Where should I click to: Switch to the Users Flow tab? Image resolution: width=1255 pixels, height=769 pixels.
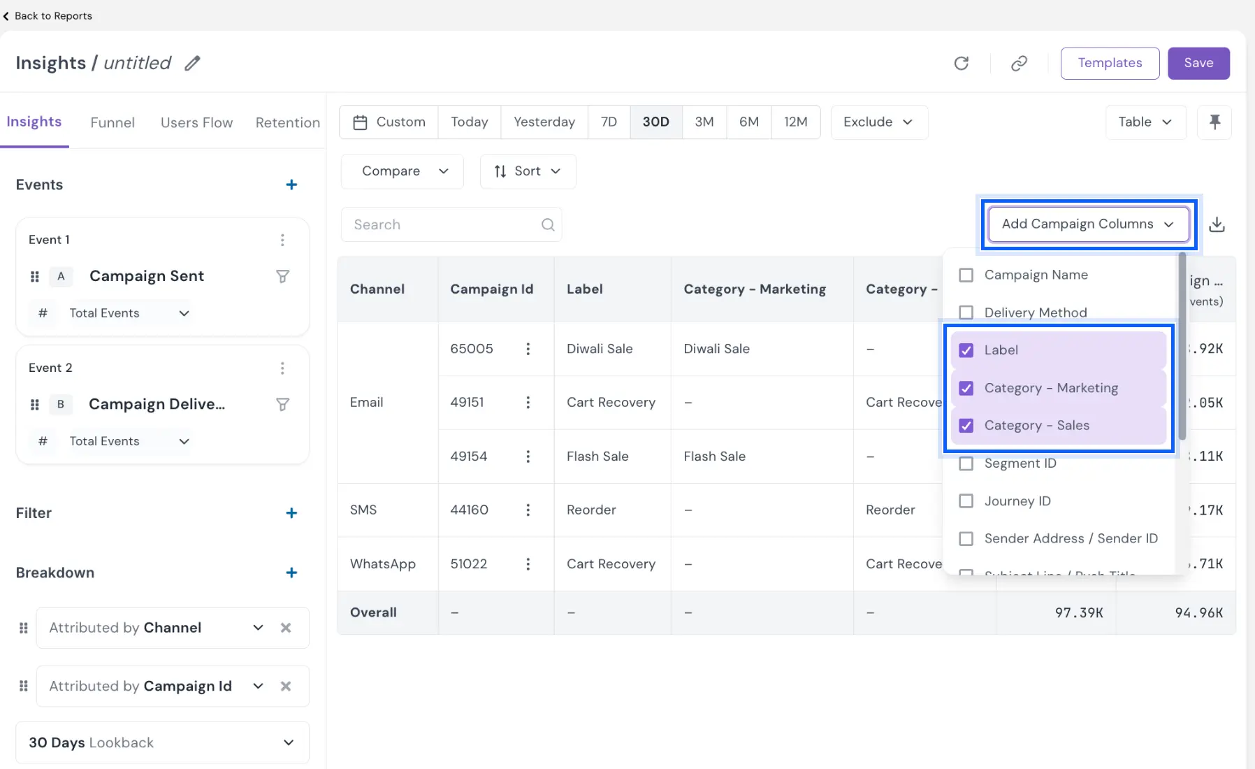coord(196,122)
